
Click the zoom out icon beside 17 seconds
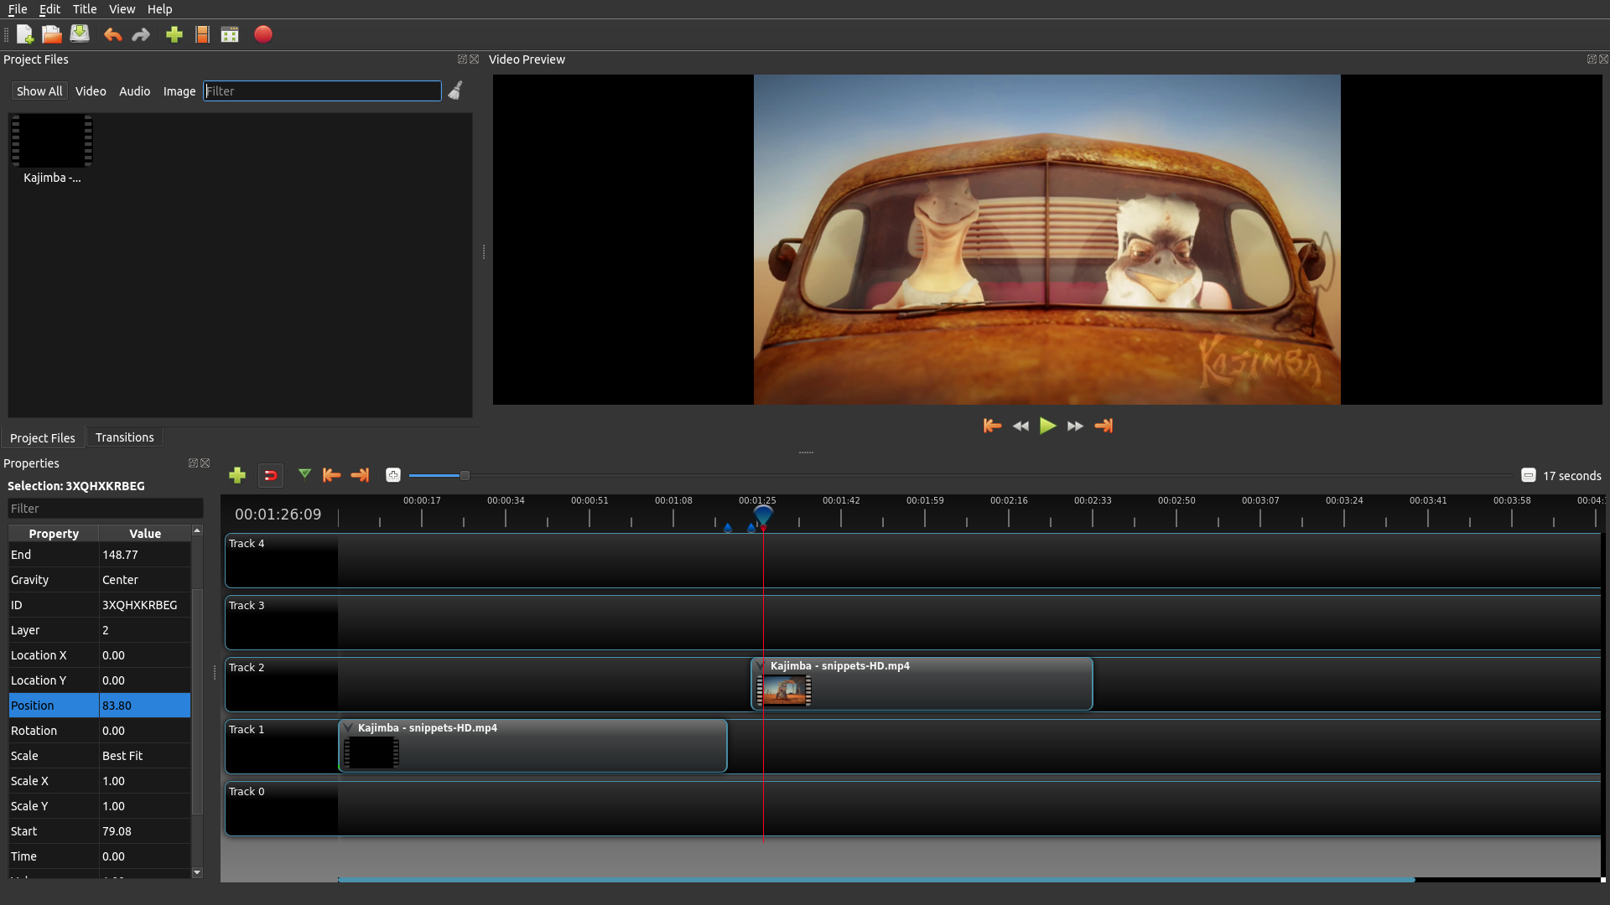click(1528, 475)
